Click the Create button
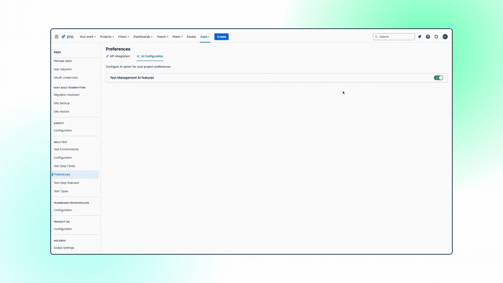Viewport: 503px width, 283px height. [x=221, y=37]
